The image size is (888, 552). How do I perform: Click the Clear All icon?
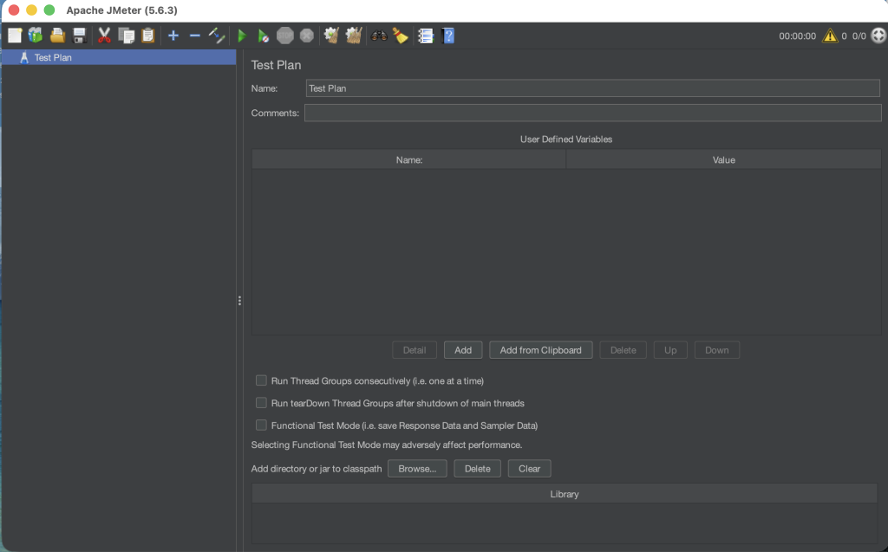click(354, 36)
